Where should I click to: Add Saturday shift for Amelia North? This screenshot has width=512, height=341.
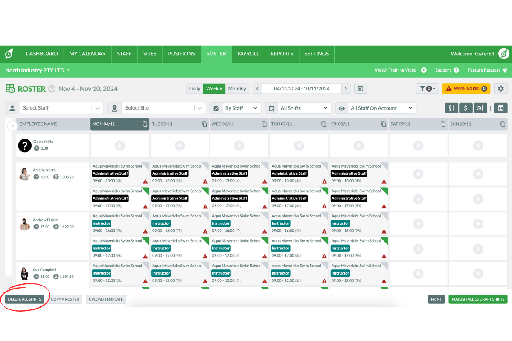click(418, 174)
